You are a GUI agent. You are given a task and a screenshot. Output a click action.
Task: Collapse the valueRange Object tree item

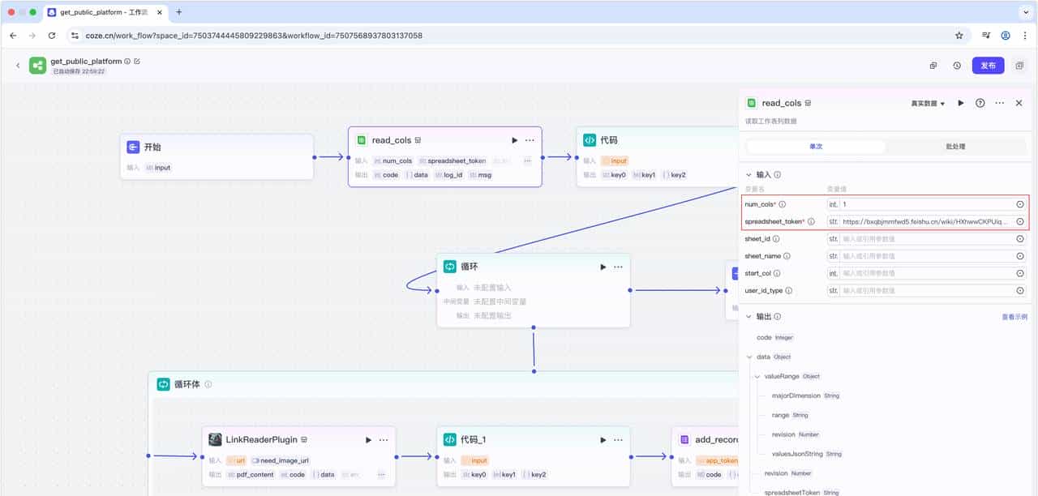pos(757,376)
